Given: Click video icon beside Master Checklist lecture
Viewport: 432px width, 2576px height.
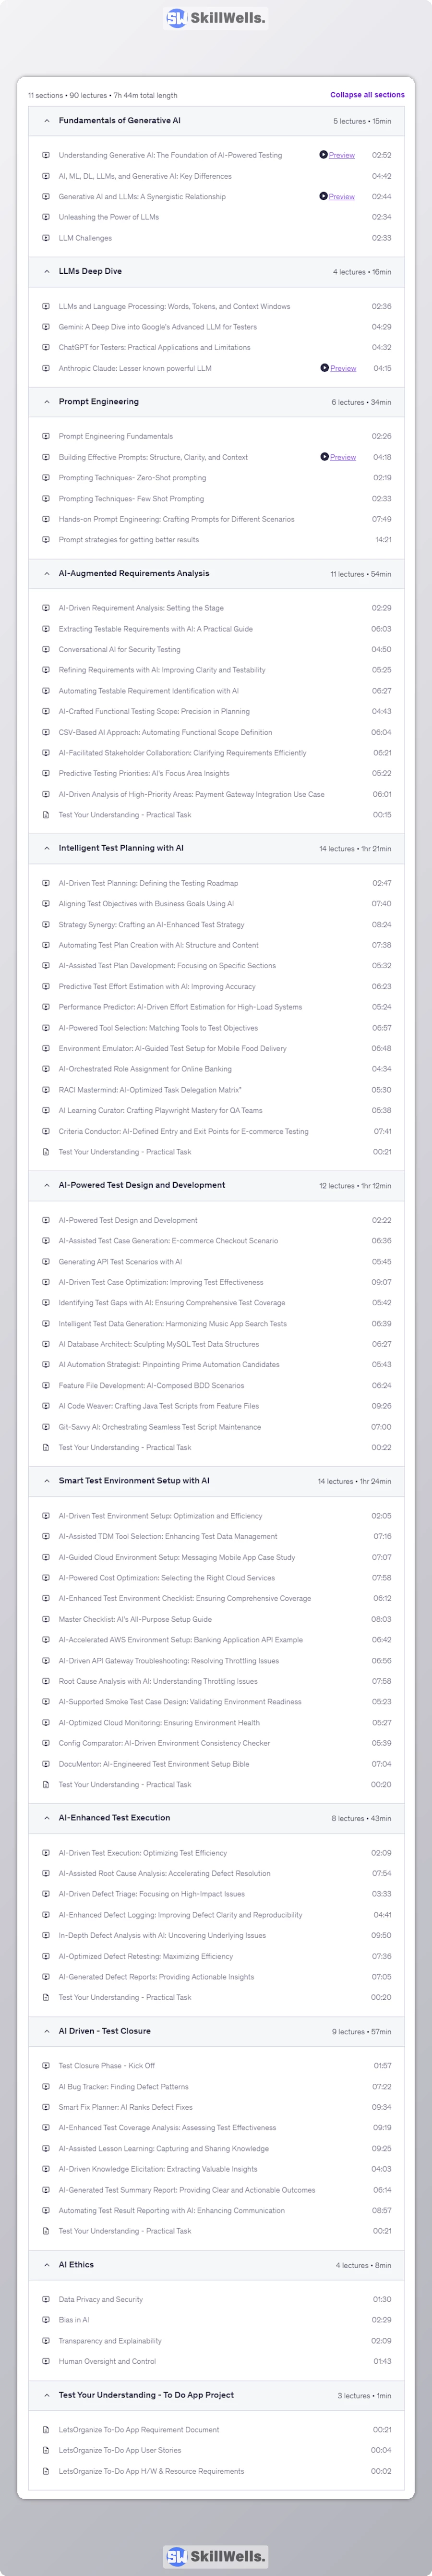Looking at the screenshot, I should [x=46, y=1619].
